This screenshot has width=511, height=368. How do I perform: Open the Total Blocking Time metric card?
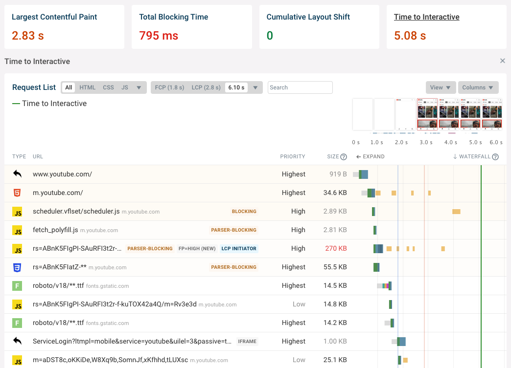coord(192,27)
